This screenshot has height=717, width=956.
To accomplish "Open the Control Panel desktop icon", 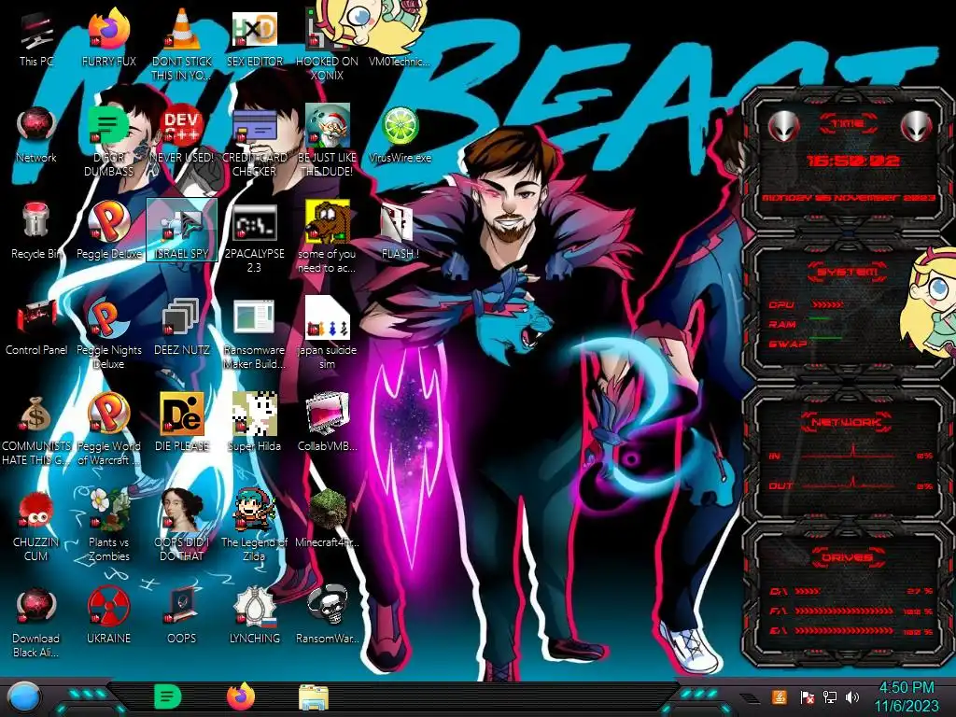I will pos(36,327).
